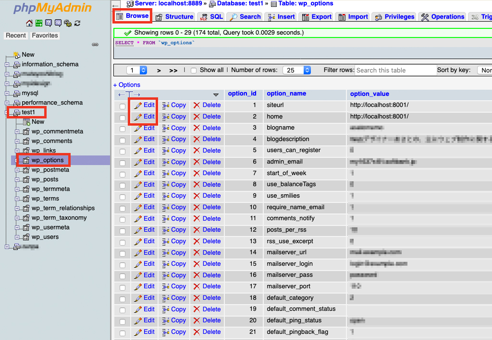Click the red Delete X for use_balanceTags

pos(197,185)
